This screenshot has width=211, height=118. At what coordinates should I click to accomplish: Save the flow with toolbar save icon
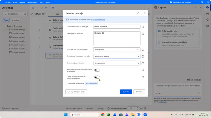(x=33, y=8)
